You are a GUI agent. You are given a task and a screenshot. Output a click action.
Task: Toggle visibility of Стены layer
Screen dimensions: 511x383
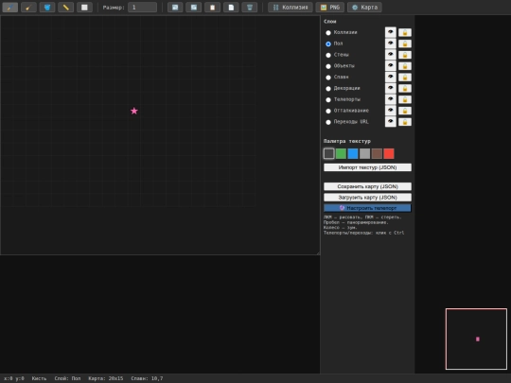[391, 55]
